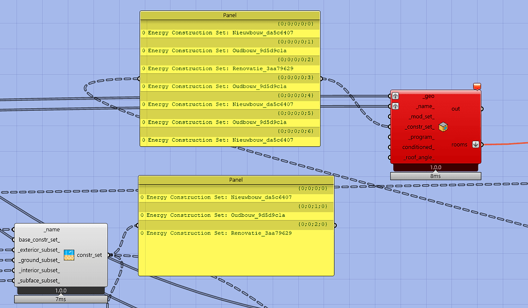Click the 1.0.0 version tag on the red component

[436, 167]
